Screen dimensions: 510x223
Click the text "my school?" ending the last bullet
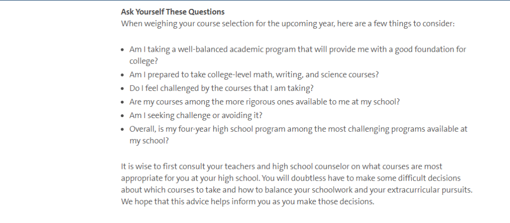(x=149, y=141)
